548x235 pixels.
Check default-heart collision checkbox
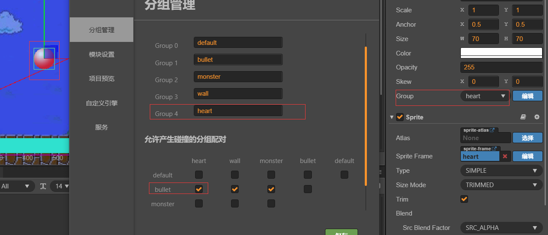click(199, 175)
